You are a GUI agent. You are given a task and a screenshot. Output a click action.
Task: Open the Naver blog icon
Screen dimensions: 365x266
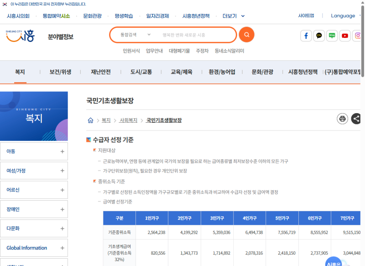[332, 36]
